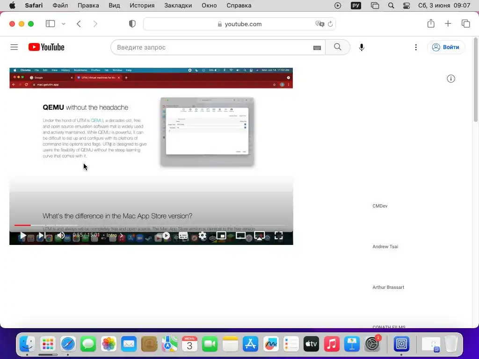Toggle the autoplay switch in player
479x359 pixels.
[x=166, y=236]
